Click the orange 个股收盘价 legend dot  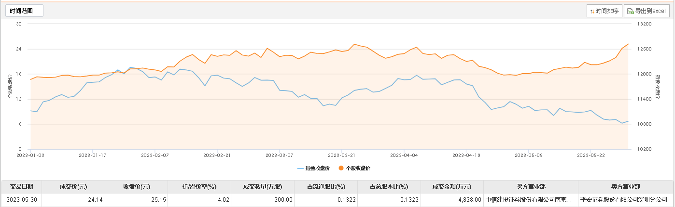coord(341,168)
